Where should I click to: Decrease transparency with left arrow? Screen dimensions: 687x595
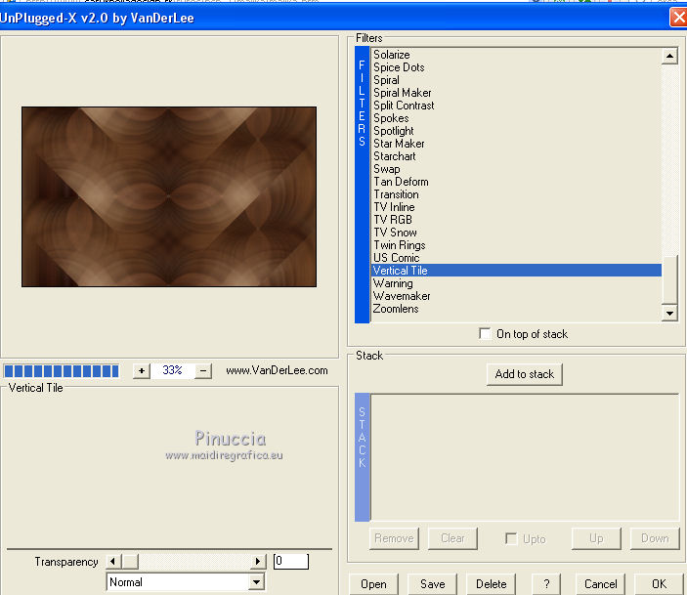(x=112, y=561)
